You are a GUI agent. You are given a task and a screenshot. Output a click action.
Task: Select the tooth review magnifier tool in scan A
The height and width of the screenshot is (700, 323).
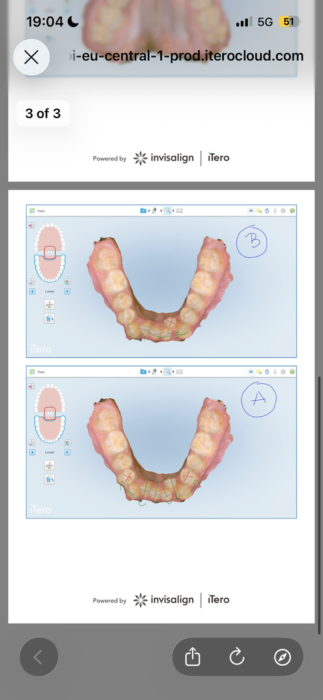click(x=50, y=479)
